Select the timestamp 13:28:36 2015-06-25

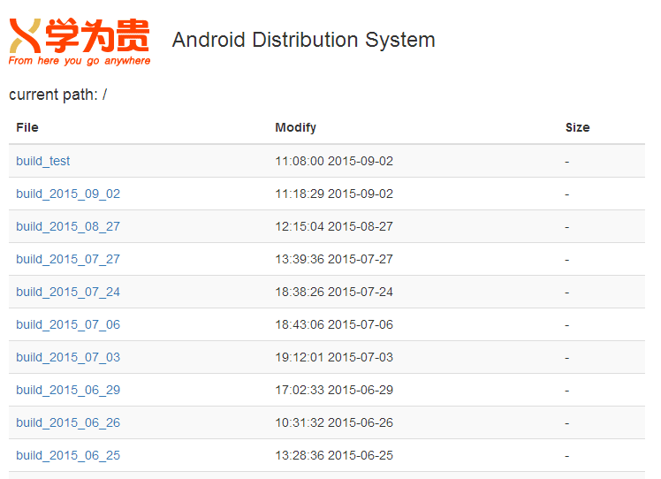[x=334, y=455]
